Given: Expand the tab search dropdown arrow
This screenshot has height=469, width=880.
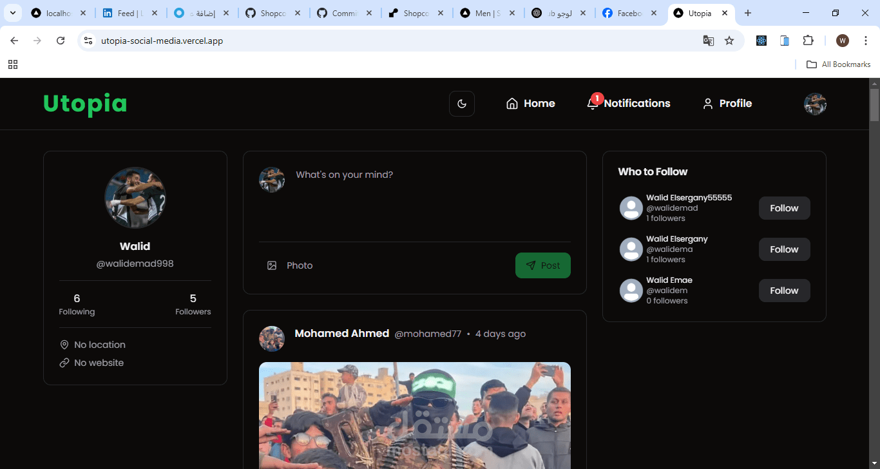Looking at the screenshot, I should pyautogui.click(x=12, y=13).
